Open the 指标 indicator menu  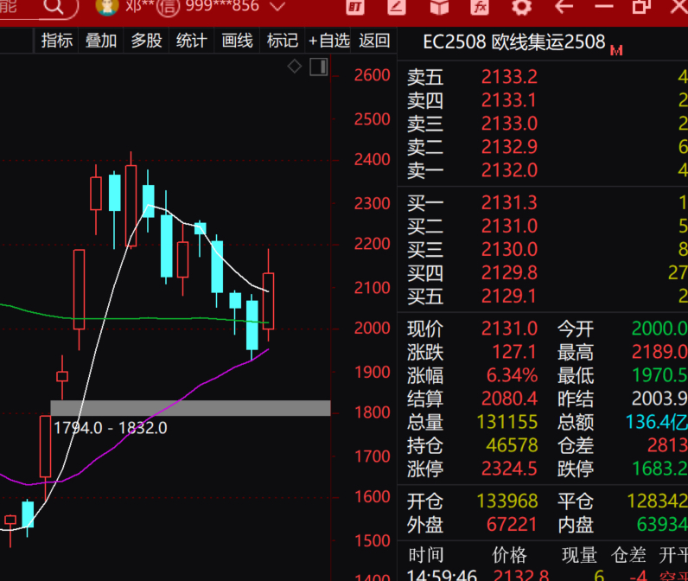[x=56, y=41]
